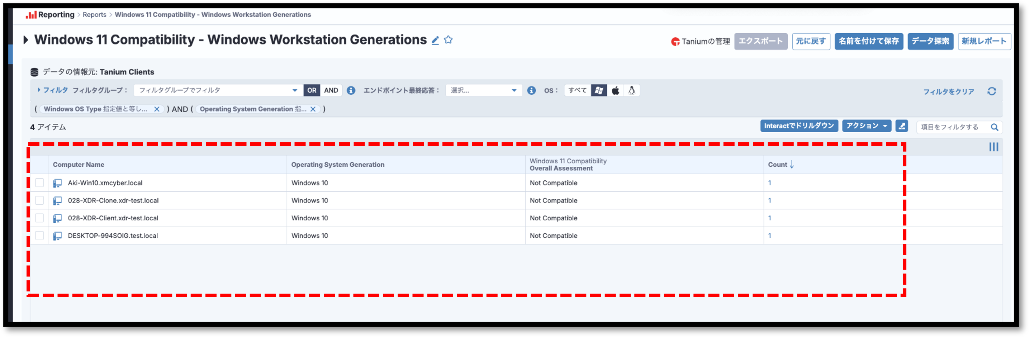This screenshot has height=337, width=1029.
Task: Click 028-XDR-Clone.xdr-test.local computer name
Action: pyautogui.click(x=113, y=201)
